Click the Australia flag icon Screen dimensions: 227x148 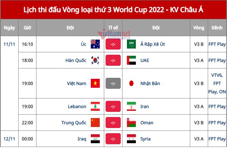(95, 44)
